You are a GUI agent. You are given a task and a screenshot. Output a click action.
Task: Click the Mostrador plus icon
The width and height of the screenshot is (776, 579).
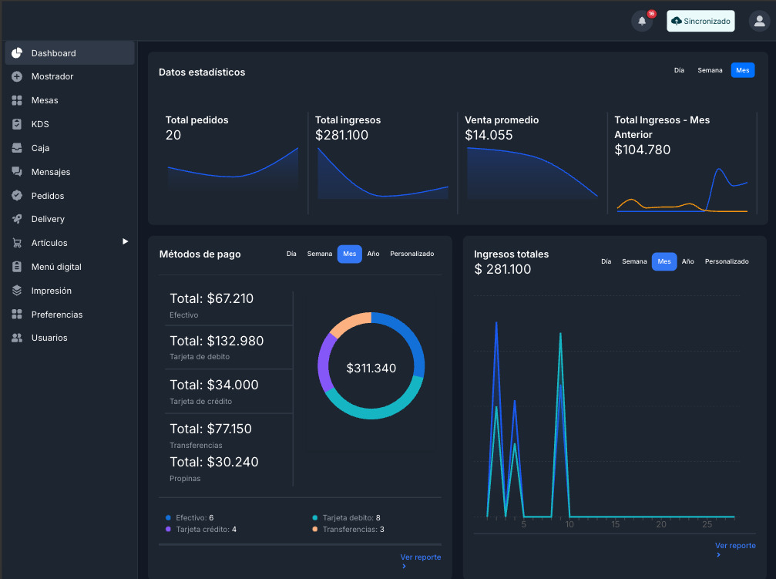(x=17, y=76)
